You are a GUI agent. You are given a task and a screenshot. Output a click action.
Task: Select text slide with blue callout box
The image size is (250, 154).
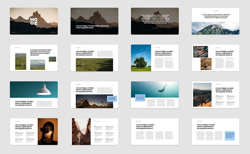pyautogui.click(x=216, y=131)
